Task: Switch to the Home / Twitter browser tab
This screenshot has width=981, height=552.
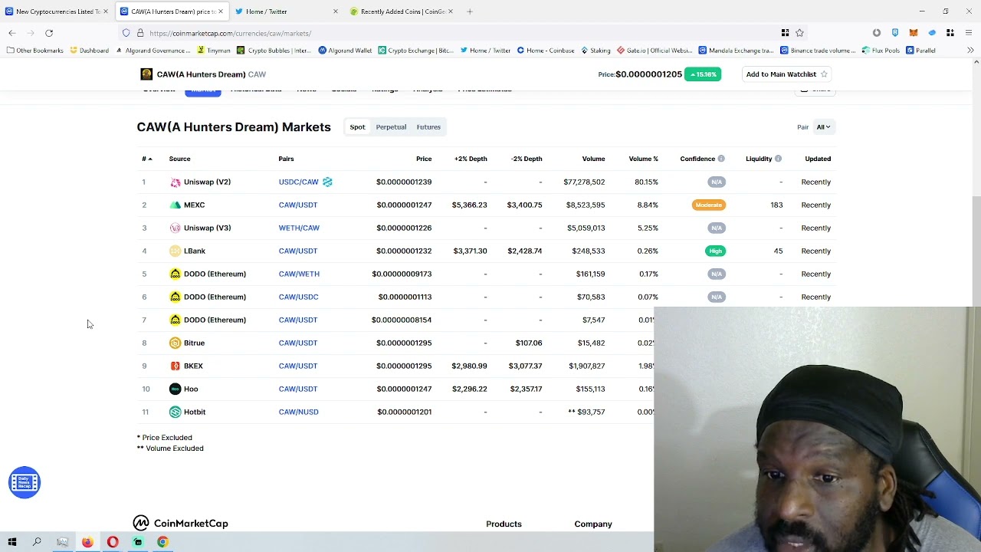Action: click(287, 11)
